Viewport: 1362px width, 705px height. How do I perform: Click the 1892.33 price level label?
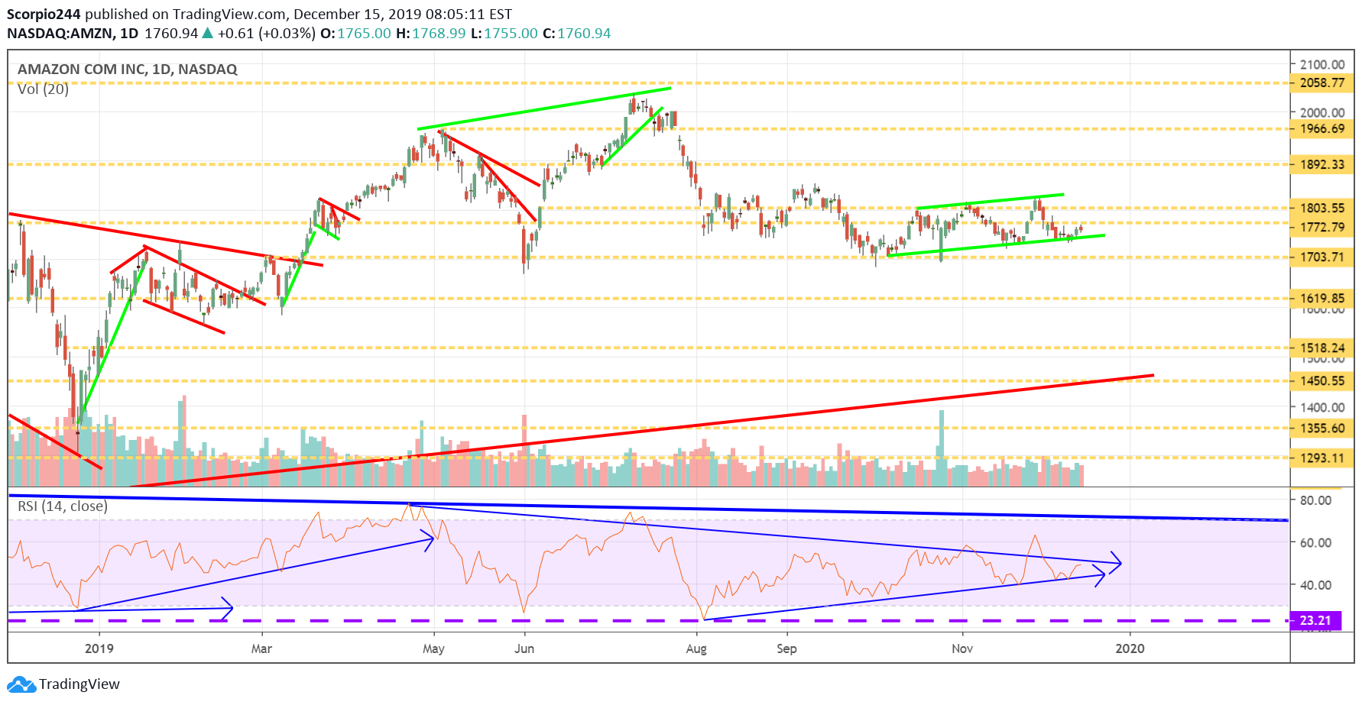1322,164
